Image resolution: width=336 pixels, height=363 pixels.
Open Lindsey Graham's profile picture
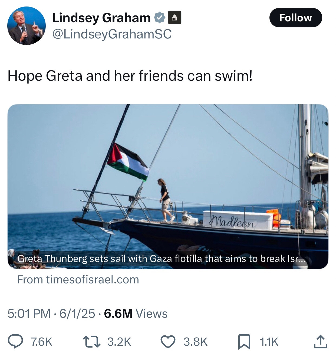click(27, 26)
